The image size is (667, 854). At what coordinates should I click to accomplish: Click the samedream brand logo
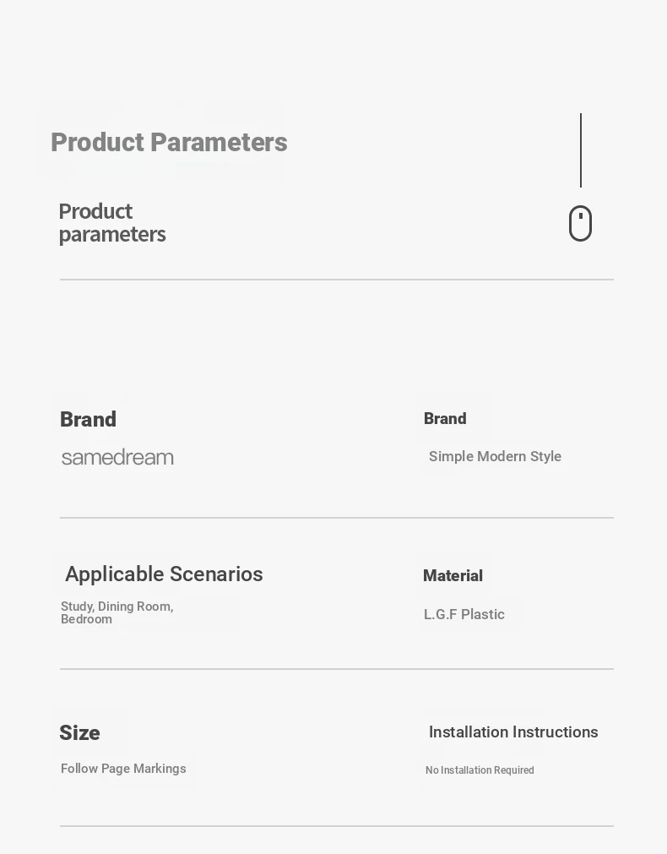tap(117, 458)
